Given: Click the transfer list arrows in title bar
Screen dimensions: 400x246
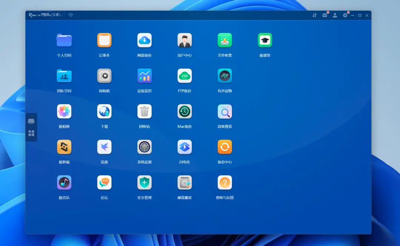Looking at the screenshot, I should 314,16.
